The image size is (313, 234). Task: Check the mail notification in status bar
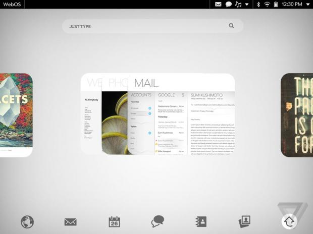pos(218,5)
